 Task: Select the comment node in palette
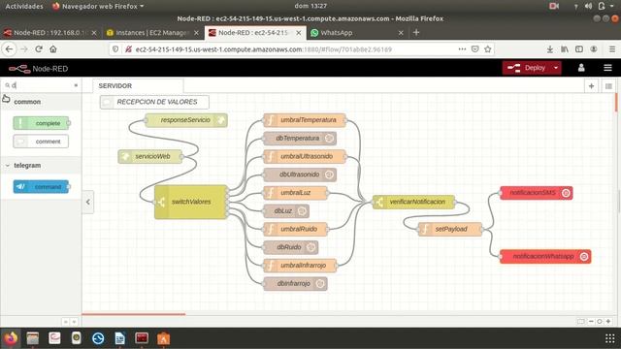click(41, 142)
